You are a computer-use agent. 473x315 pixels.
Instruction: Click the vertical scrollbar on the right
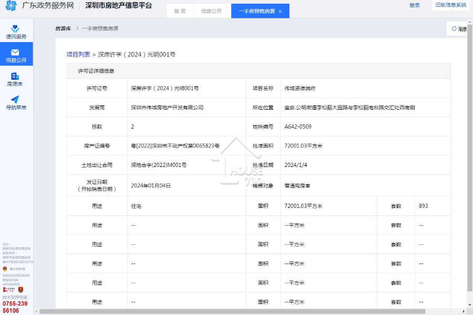(470, 157)
